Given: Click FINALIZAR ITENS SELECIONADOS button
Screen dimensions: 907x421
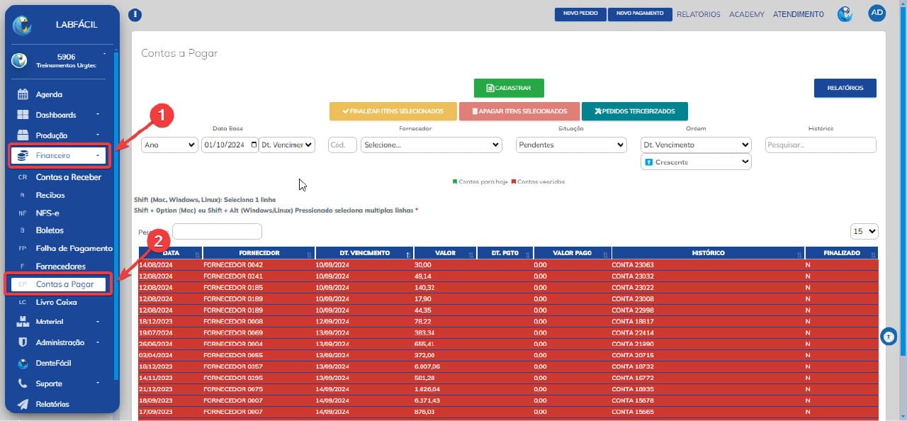Looking at the screenshot, I should click(393, 111).
